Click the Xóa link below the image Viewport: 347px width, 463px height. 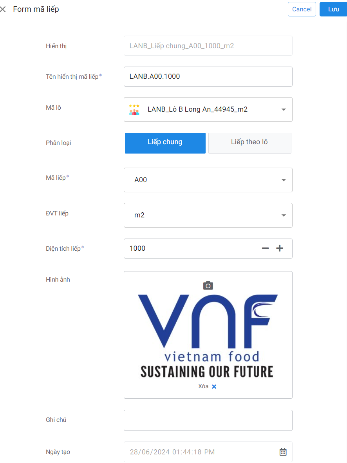[x=203, y=386]
